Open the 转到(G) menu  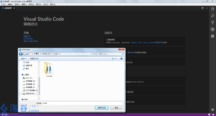coord(31,4)
